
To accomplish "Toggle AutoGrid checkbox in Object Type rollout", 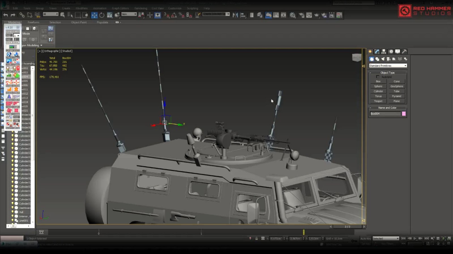I will click(x=378, y=76).
